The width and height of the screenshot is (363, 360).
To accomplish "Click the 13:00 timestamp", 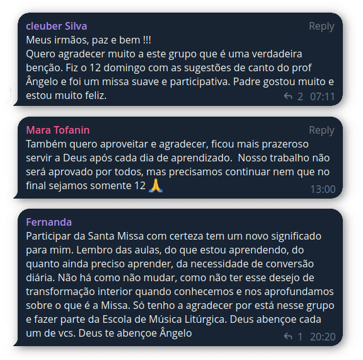I will [323, 189].
